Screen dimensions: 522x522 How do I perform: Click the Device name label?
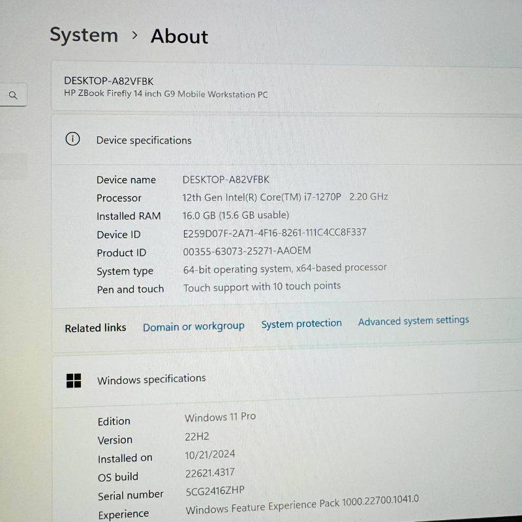point(126,180)
